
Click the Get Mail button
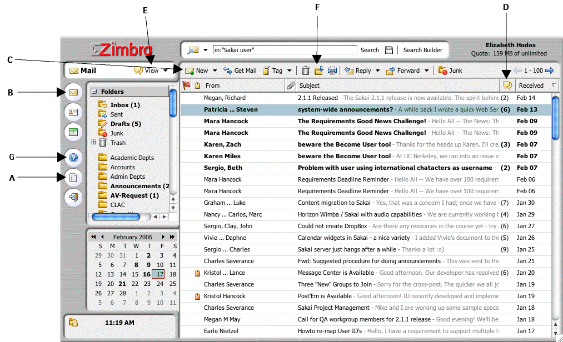(x=240, y=71)
